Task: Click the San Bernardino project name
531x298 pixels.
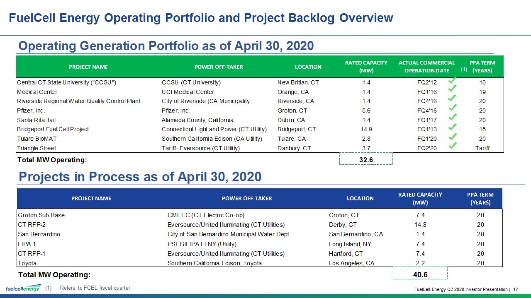Action: [x=39, y=234]
